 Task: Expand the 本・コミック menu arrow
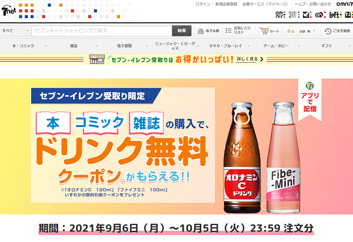[46, 46]
